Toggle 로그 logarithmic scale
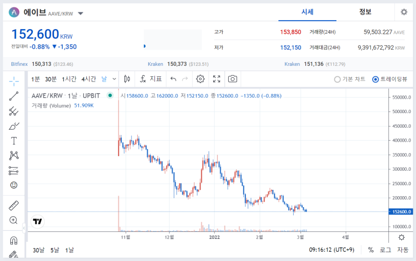 pyautogui.click(x=385, y=250)
